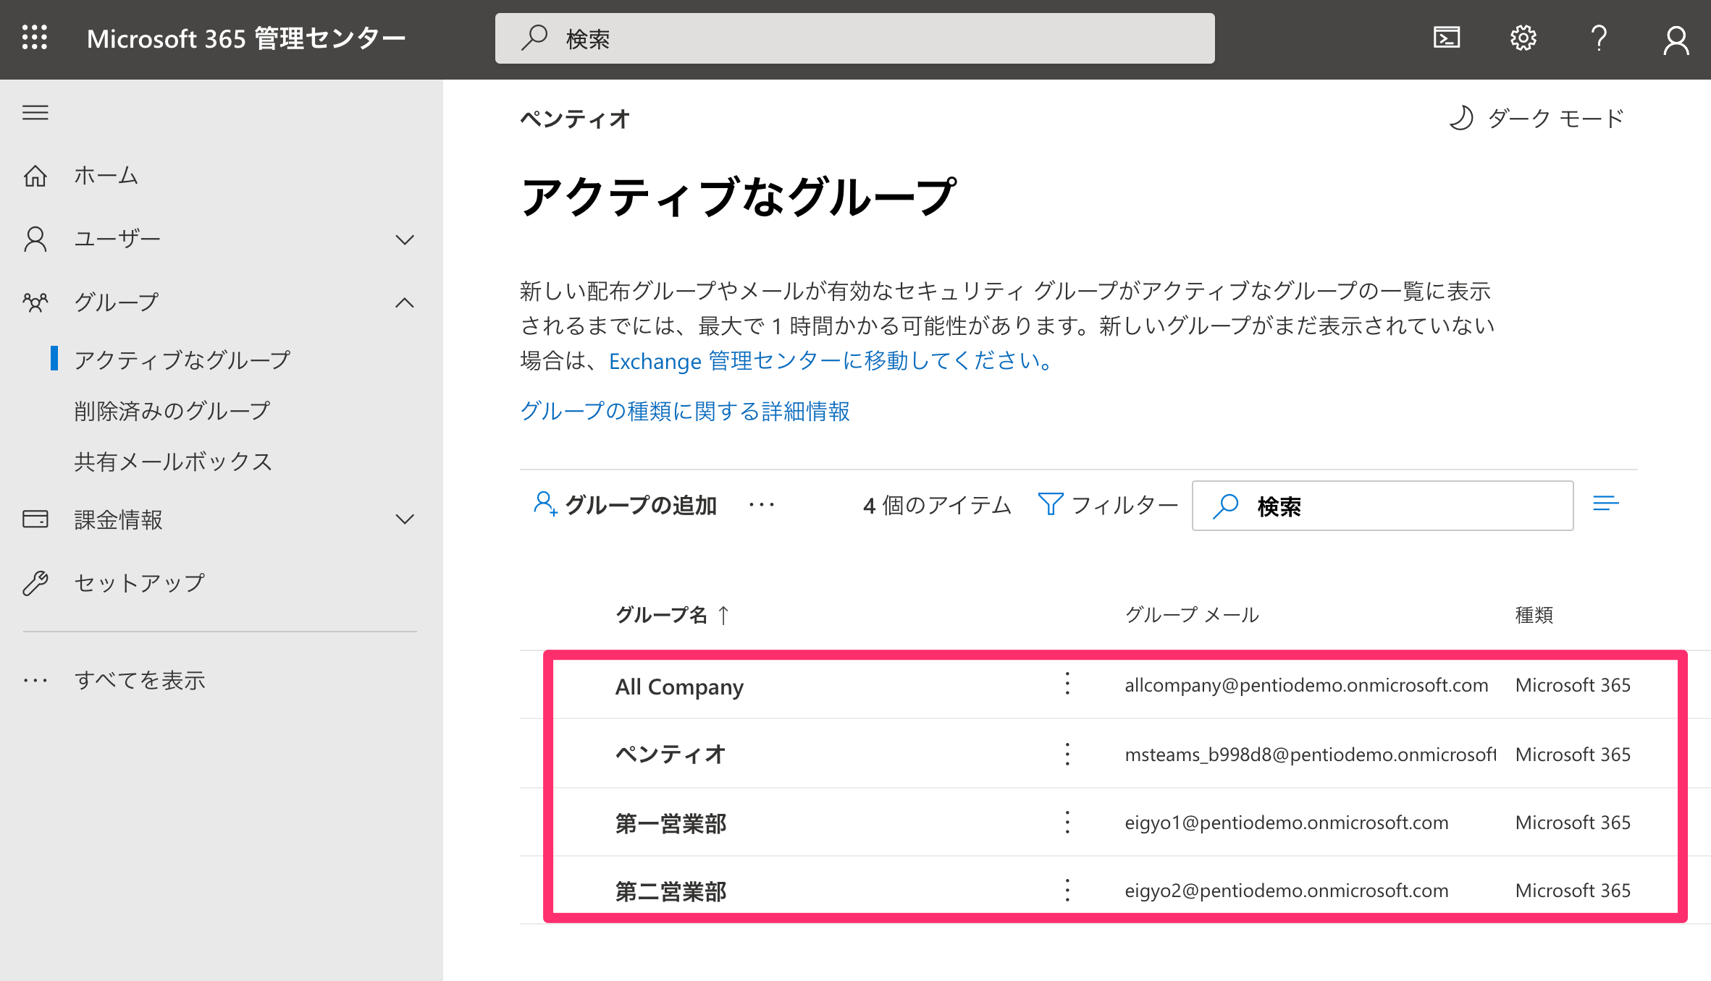Click ペンティオ organization name above the title

coord(575,119)
